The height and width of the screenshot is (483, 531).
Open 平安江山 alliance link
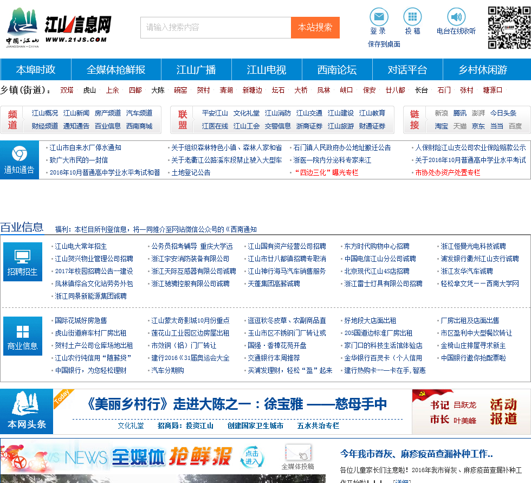click(x=215, y=113)
